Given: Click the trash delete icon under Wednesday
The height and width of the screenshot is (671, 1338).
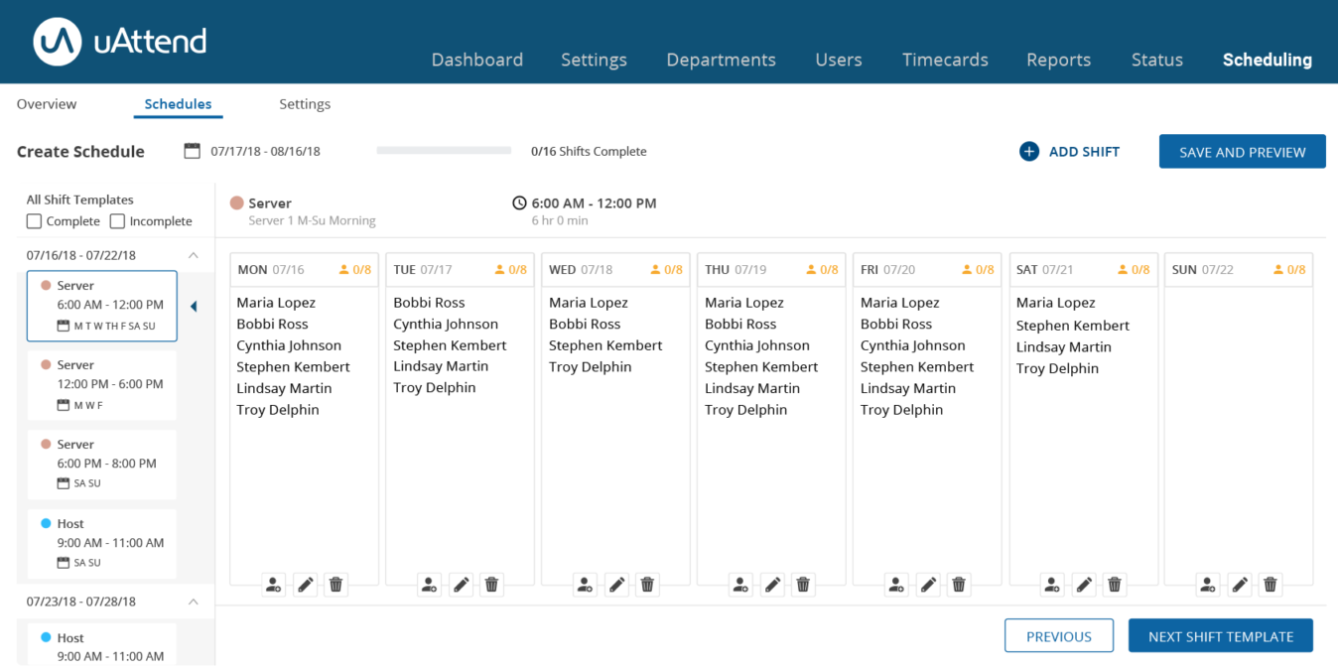Looking at the screenshot, I should (x=647, y=585).
